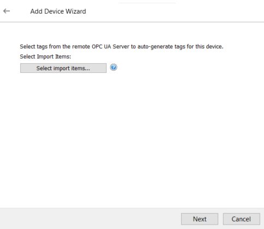
Task: Click the 'Add Device Wizard' title text
Action: (x=58, y=11)
